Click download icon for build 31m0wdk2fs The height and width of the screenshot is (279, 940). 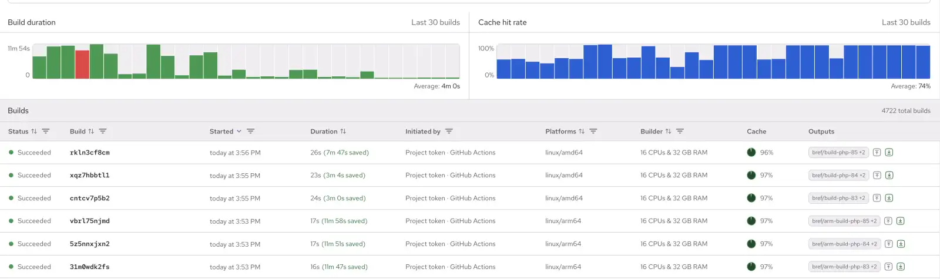tap(901, 267)
